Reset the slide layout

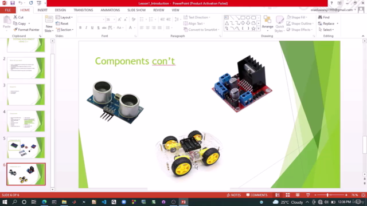pos(63,23)
